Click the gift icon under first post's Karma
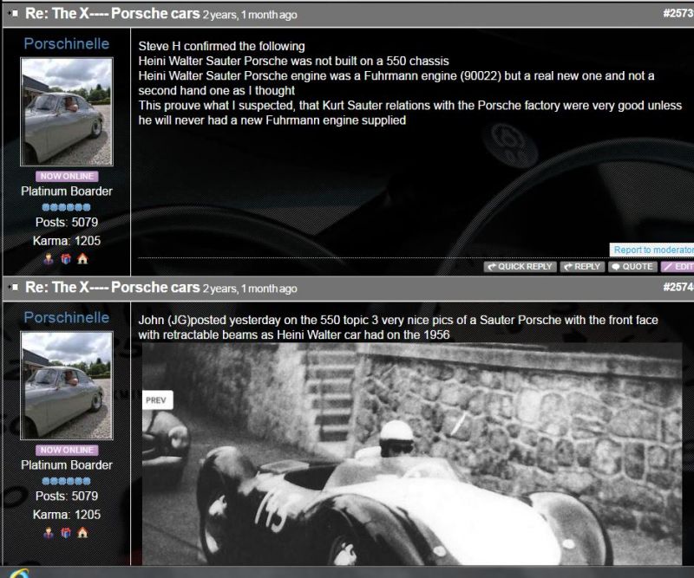Viewport: 694px width, 578px height. (x=66, y=259)
